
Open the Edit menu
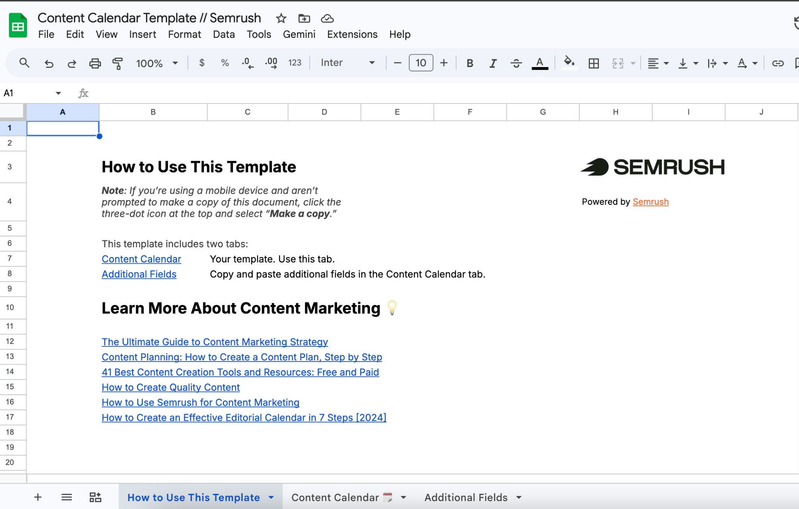[x=75, y=34]
